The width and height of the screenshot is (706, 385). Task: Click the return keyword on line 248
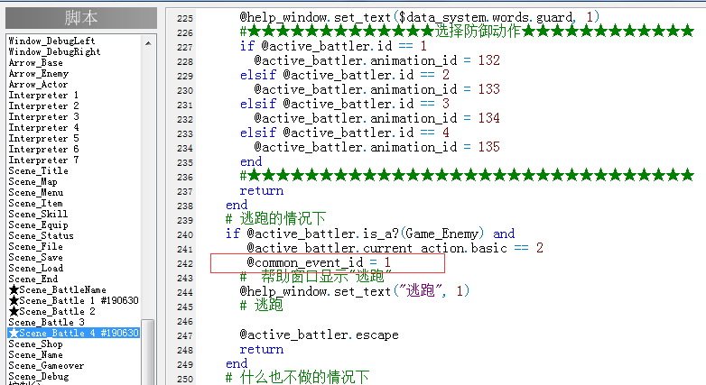[262, 350]
